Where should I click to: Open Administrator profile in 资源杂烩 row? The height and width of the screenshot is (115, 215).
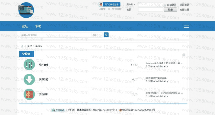tap(161, 81)
